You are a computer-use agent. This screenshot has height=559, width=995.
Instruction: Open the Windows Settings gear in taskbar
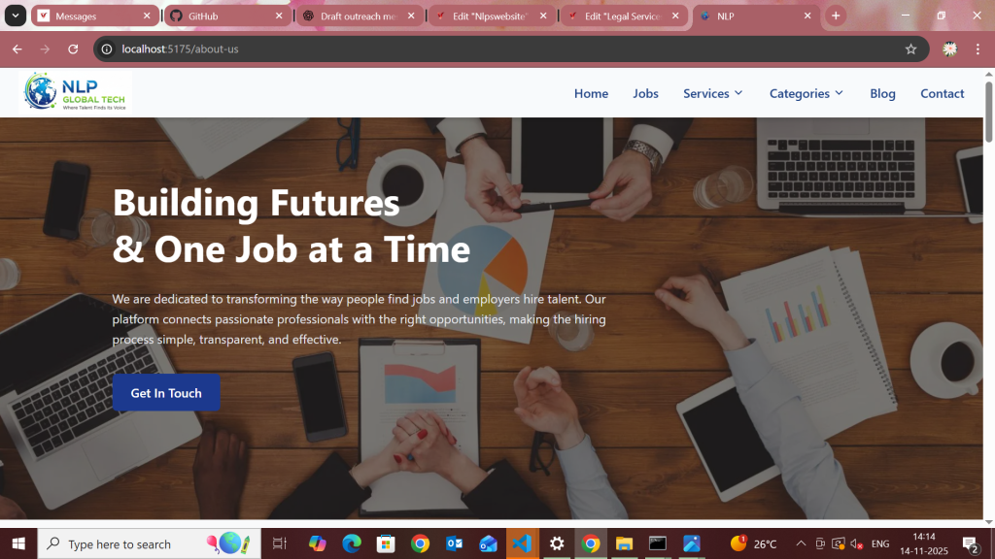pyautogui.click(x=557, y=543)
